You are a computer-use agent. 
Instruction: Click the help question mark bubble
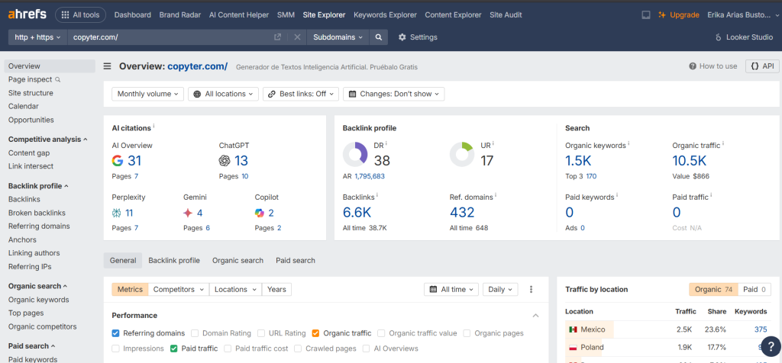point(770,345)
